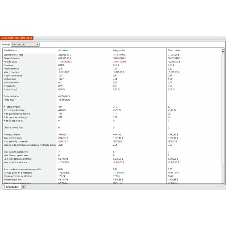Open the Mostrar dropdown showing Resumen ($)
Image resolution: width=226 pixels, height=226 pixels.
(25, 44)
